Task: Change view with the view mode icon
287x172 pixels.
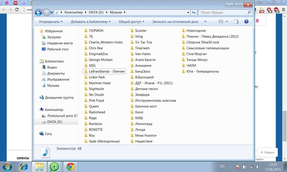Action: 221,22
